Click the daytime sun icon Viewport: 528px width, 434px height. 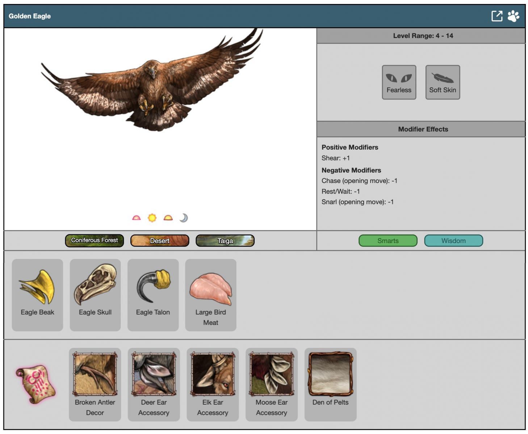pyautogui.click(x=152, y=218)
